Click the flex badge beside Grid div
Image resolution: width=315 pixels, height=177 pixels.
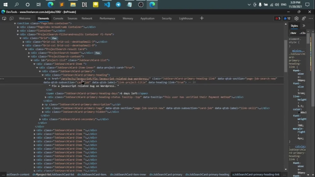(x=54, y=38)
